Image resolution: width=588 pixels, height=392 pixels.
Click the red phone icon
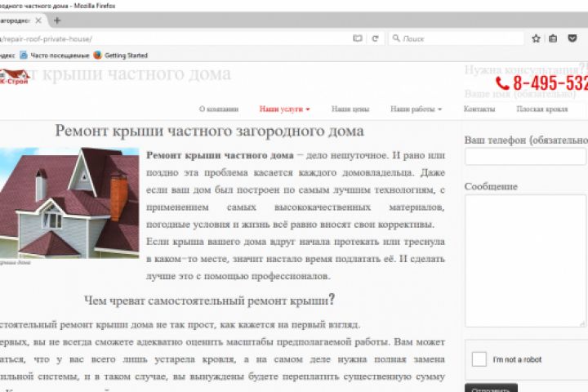(x=502, y=83)
